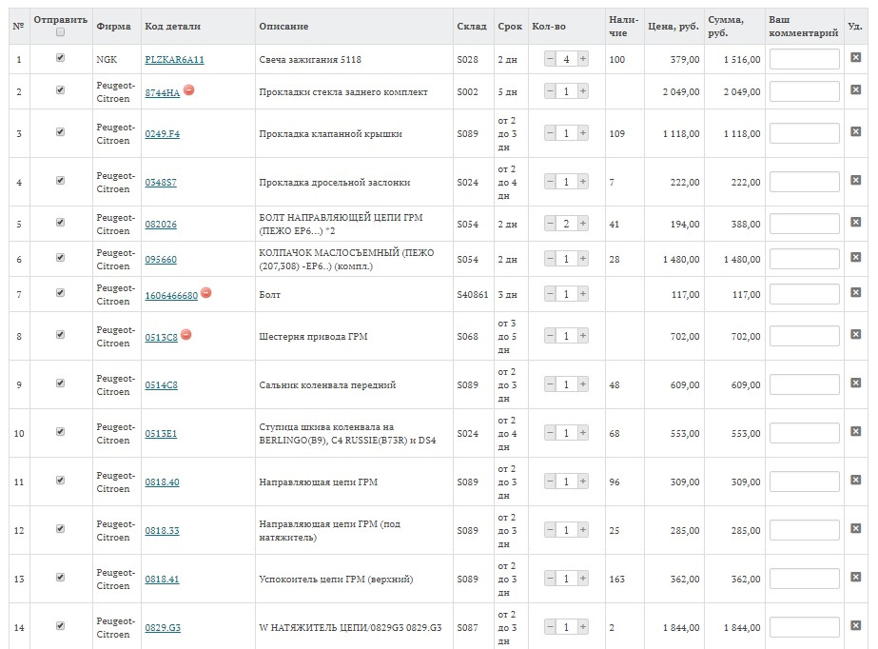This screenshot has height=649, width=878.
Task: Uncheck the send checkbox for row 1
Action: [x=60, y=58]
